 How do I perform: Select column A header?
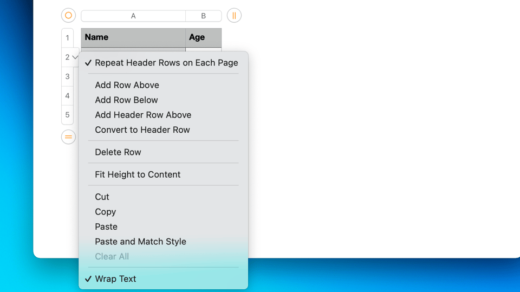tap(133, 16)
